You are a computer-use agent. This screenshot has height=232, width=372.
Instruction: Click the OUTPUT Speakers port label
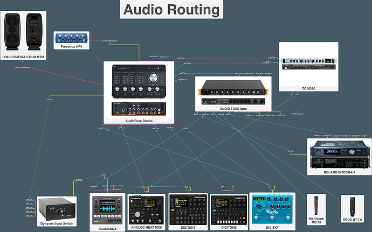(x=297, y=114)
